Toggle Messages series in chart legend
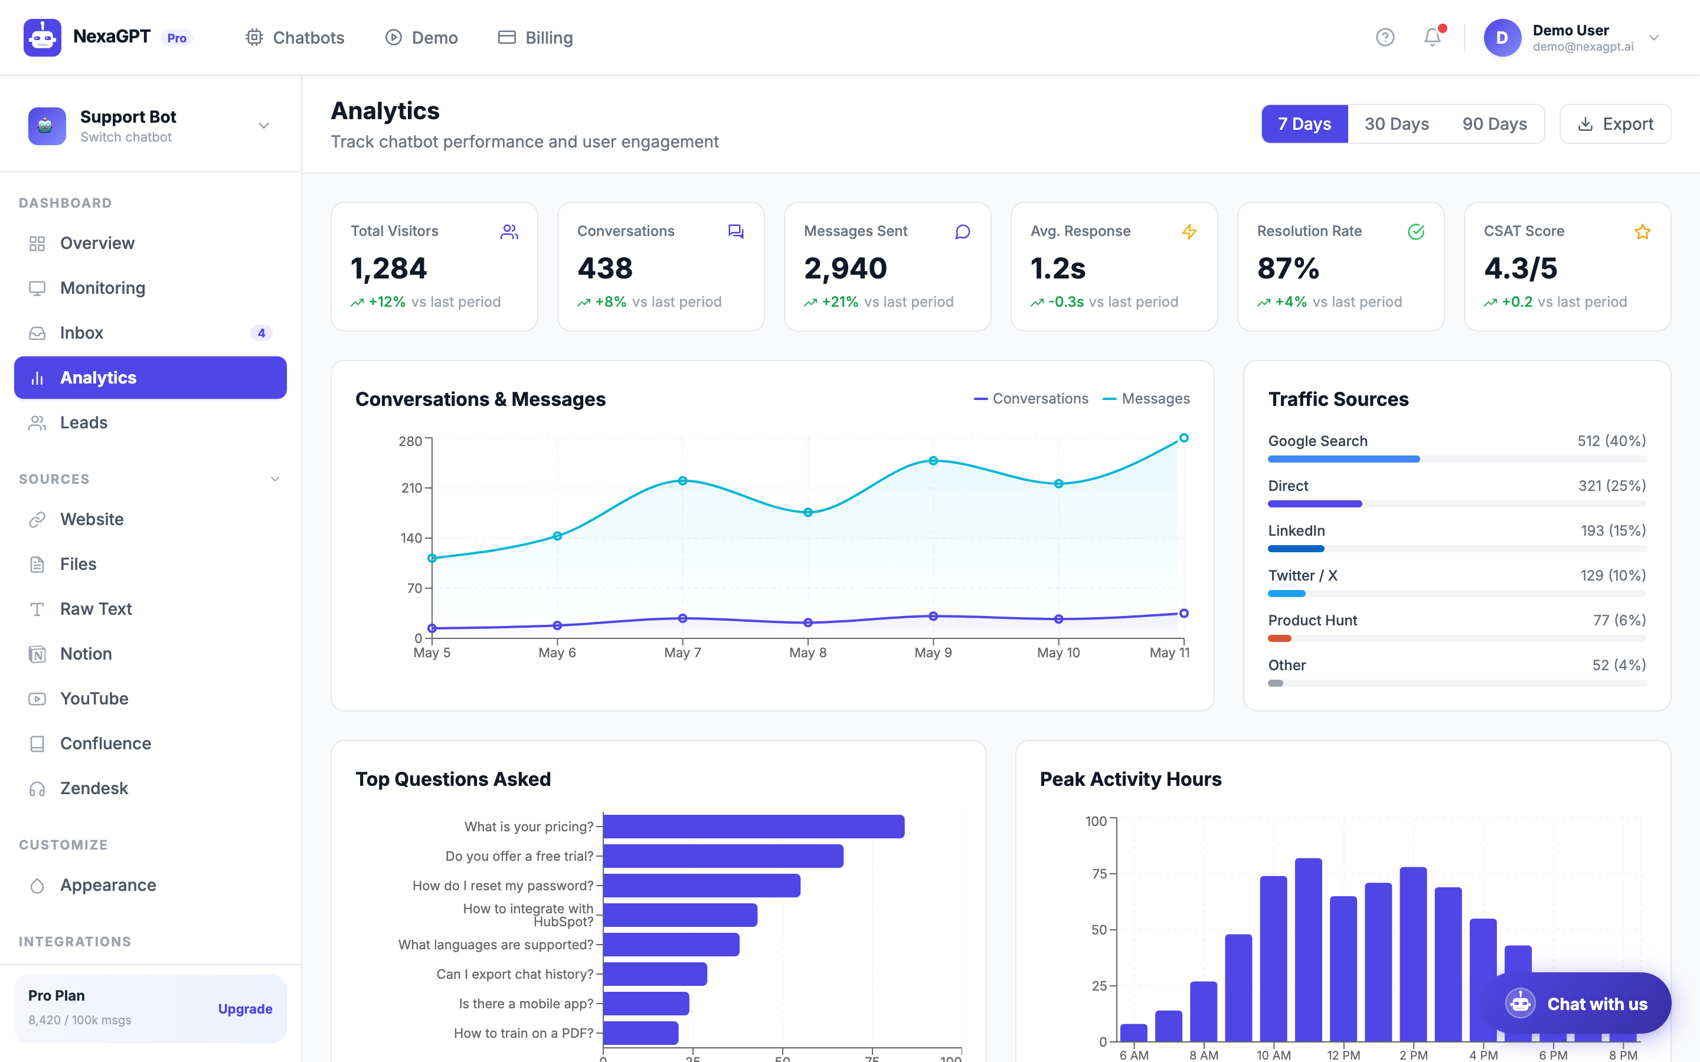 coord(1146,399)
